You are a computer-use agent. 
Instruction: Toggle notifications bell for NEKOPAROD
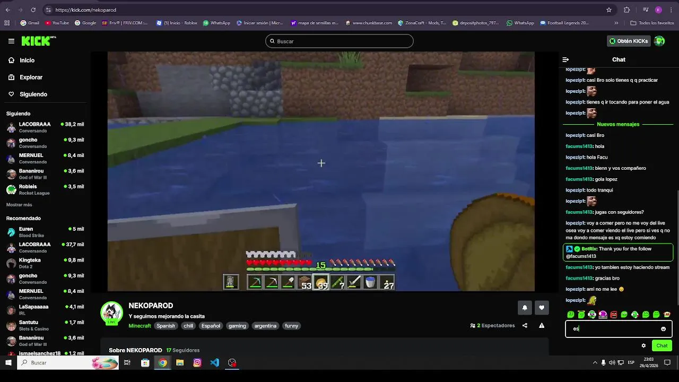(x=525, y=308)
